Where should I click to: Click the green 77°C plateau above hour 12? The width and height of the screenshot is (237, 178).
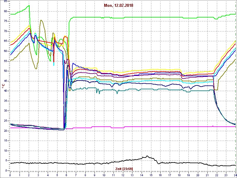pyautogui.click(x=123, y=18)
